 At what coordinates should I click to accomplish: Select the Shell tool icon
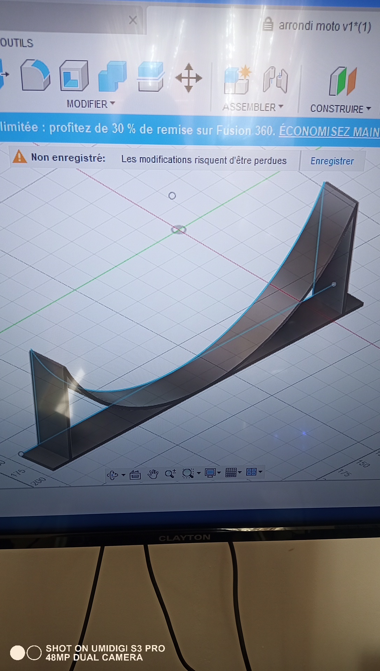pyautogui.click(x=74, y=75)
